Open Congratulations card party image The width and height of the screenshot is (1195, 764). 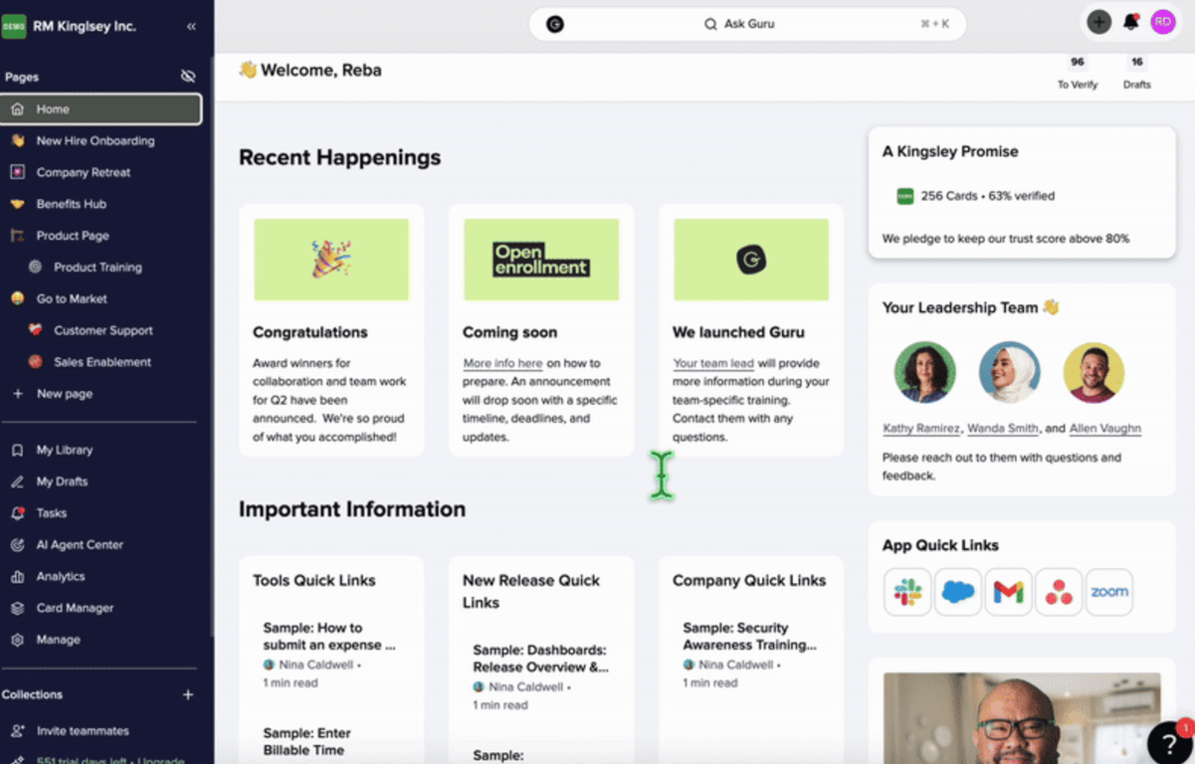tap(331, 260)
